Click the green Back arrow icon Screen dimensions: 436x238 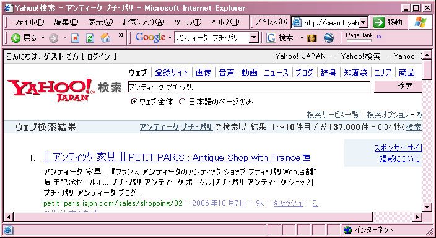click(x=16, y=38)
